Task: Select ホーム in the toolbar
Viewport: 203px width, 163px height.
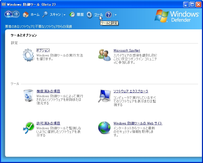Action: point(35,14)
